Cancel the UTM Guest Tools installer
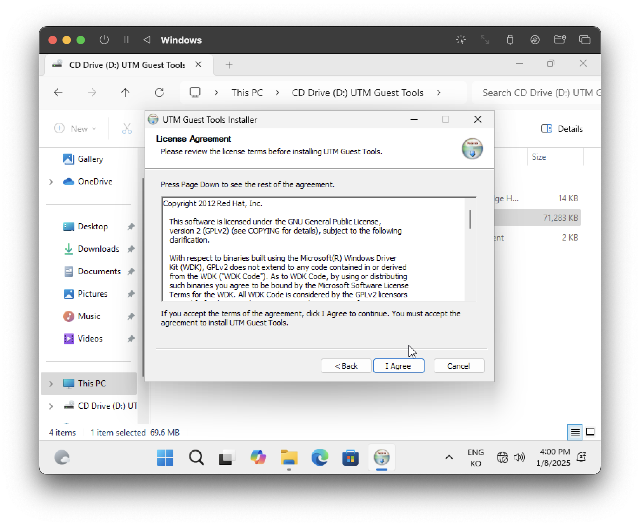The height and width of the screenshot is (526, 640). 459,366
